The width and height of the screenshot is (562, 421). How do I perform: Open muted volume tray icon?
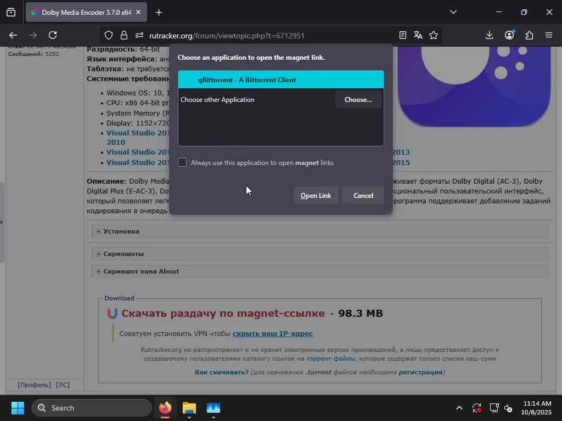click(x=508, y=408)
